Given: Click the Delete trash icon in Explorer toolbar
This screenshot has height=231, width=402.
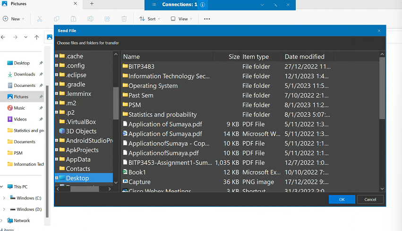Looking at the screenshot, I should pos(124,19).
